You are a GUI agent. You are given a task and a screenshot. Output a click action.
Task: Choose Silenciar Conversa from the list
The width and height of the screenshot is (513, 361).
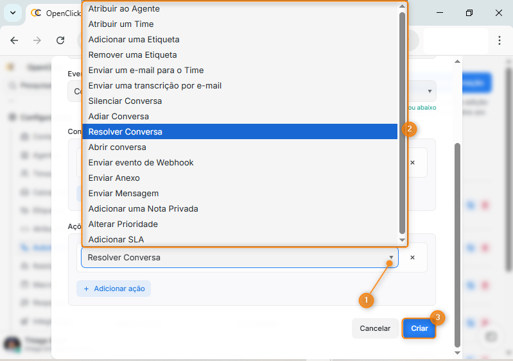[x=125, y=101]
